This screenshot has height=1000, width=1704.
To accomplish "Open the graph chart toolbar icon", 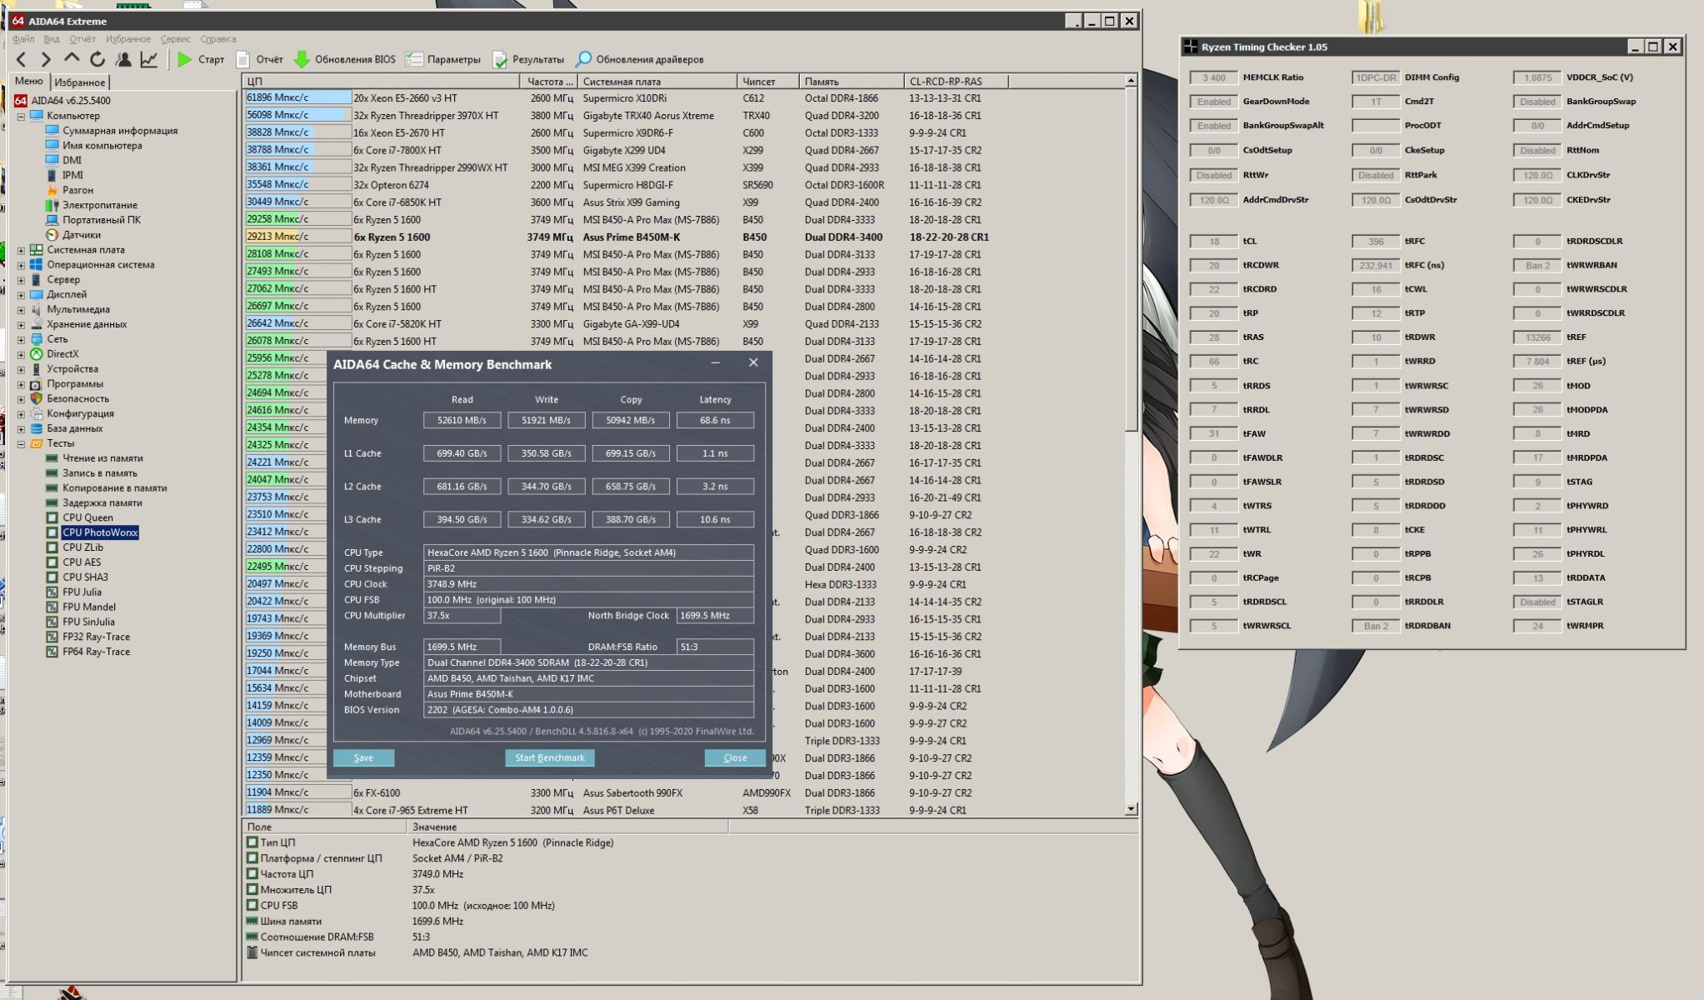I will click(x=149, y=59).
